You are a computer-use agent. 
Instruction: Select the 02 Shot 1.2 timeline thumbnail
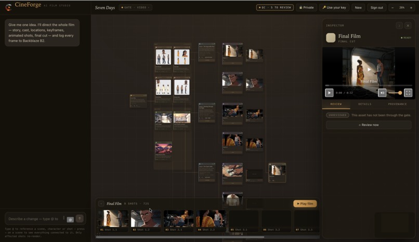tap(146, 220)
